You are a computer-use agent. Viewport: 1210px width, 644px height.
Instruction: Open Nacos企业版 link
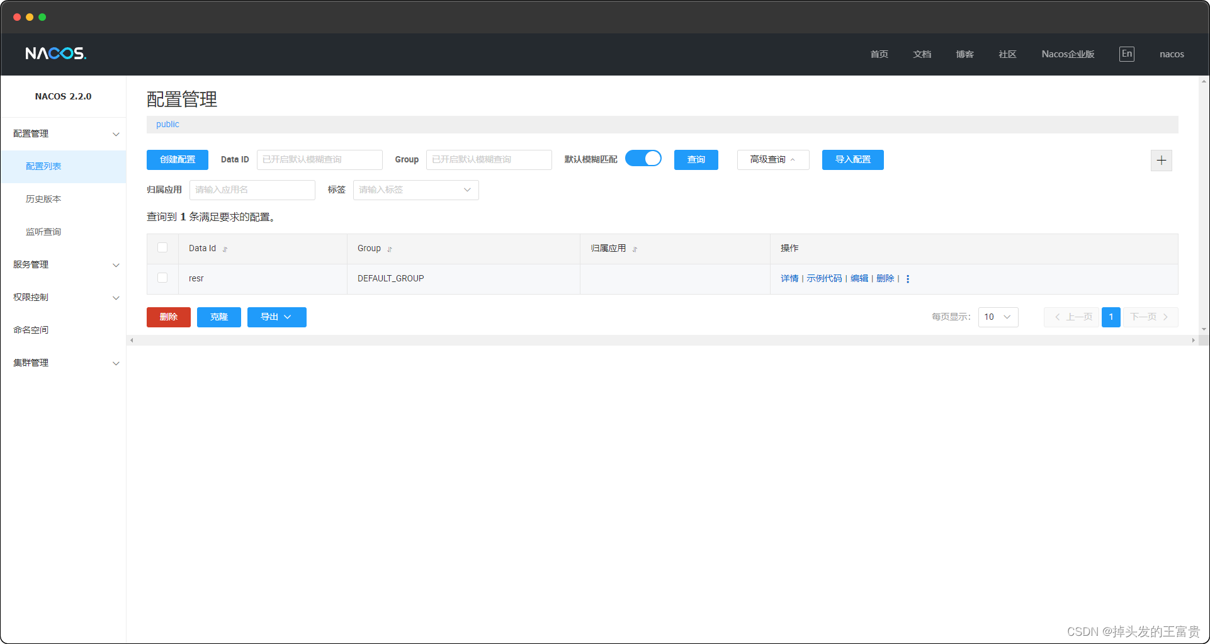pos(1068,54)
